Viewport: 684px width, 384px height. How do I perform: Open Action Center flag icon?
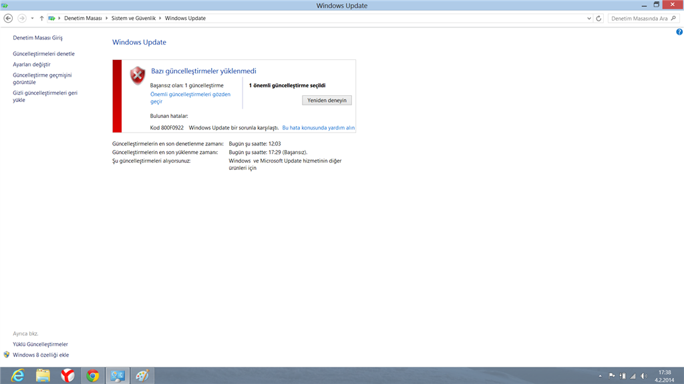[612, 376]
